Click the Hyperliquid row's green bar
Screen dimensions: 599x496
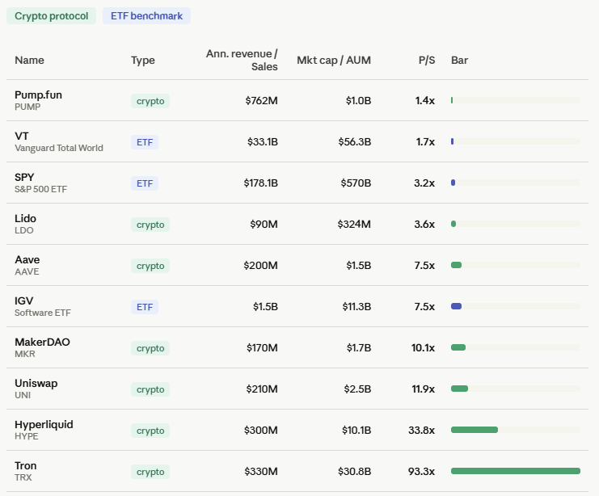[x=475, y=430]
